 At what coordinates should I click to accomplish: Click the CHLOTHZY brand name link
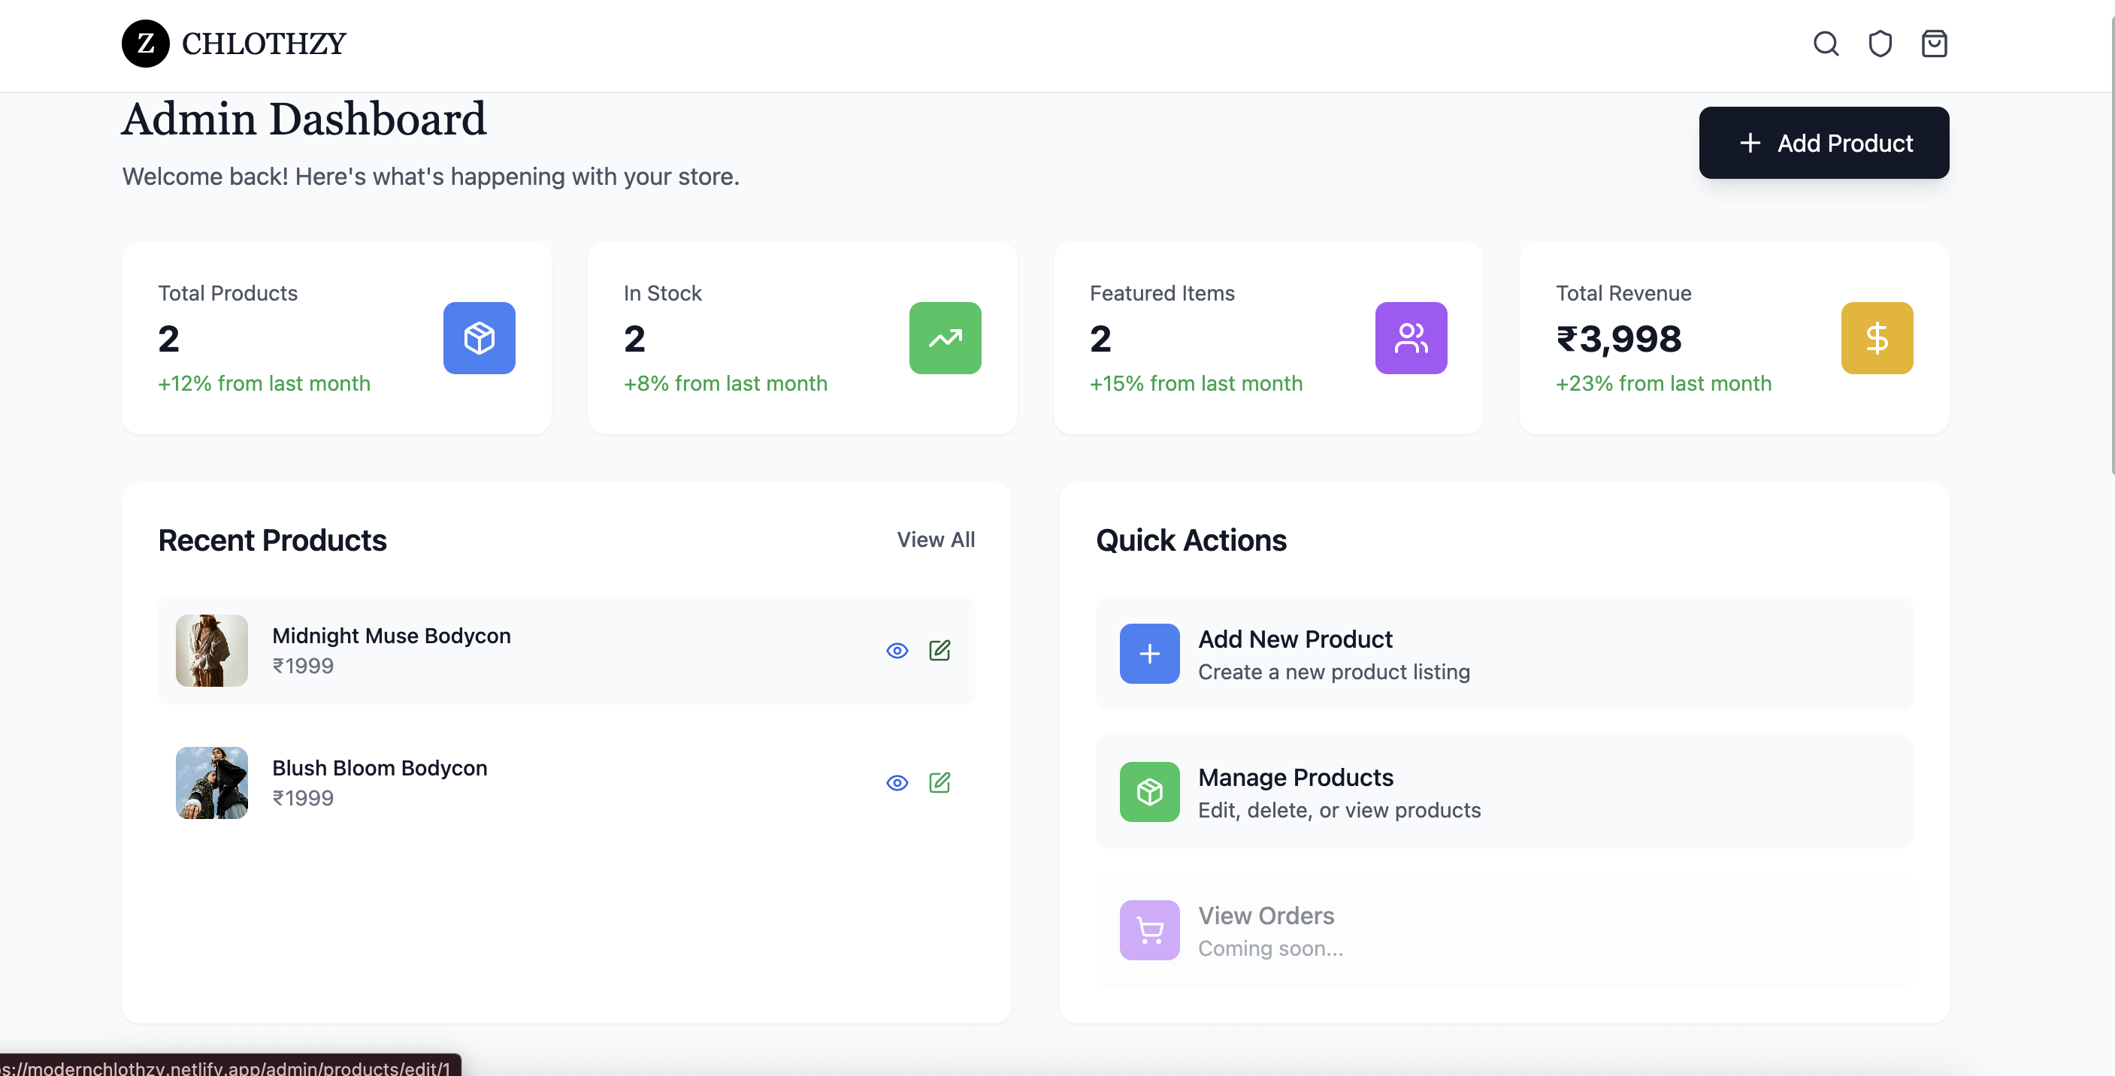264,44
